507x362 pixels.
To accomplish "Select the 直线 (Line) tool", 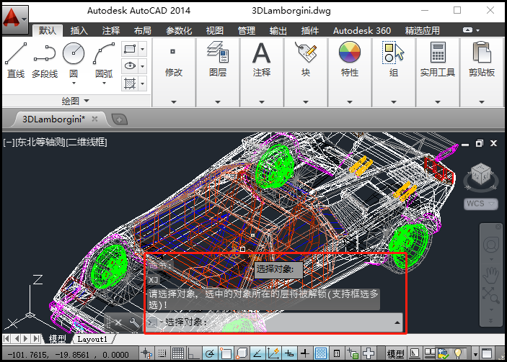I will (x=16, y=59).
